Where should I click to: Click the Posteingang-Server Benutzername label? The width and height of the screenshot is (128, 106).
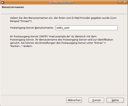coord(32,28)
